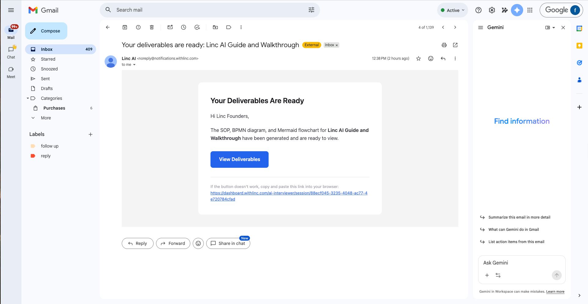Archive the current email
This screenshot has width=588, height=304.
point(125,27)
